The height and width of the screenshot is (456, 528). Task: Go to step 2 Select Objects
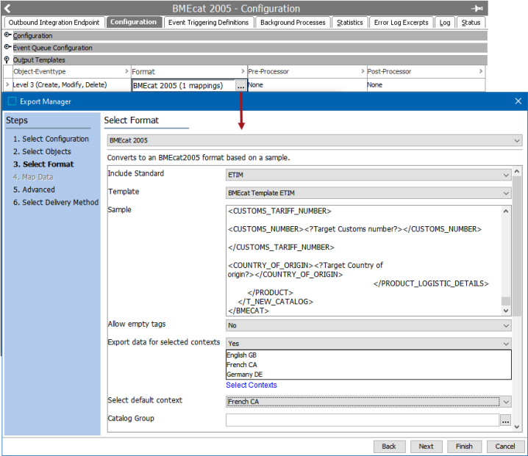[x=42, y=152]
